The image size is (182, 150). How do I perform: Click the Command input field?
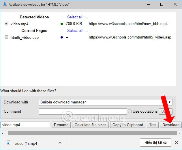[83, 111]
